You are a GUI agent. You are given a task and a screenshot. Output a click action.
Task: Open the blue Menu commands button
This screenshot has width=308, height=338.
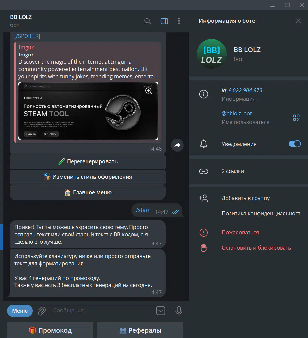click(x=20, y=311)
